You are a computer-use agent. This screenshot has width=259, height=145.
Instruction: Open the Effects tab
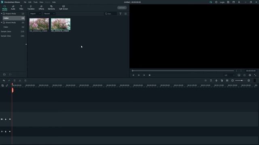[41, 8]
